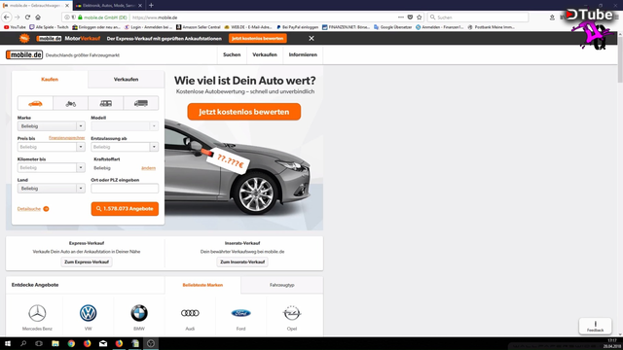The image size is (623, 350).
Task: Click the 1.578.073 Angebote search button
Action: [x=125, y=209]
